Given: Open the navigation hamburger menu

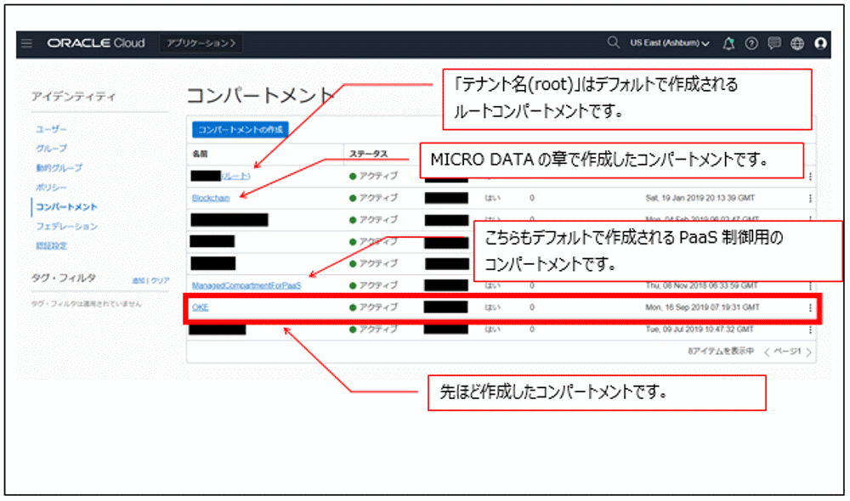Looking at the screenshot, I should [x=27, y=42].
